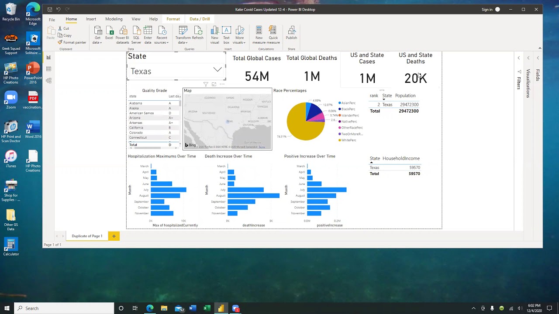
Task: Open the map visual filter icon
Action: point(206,84)
